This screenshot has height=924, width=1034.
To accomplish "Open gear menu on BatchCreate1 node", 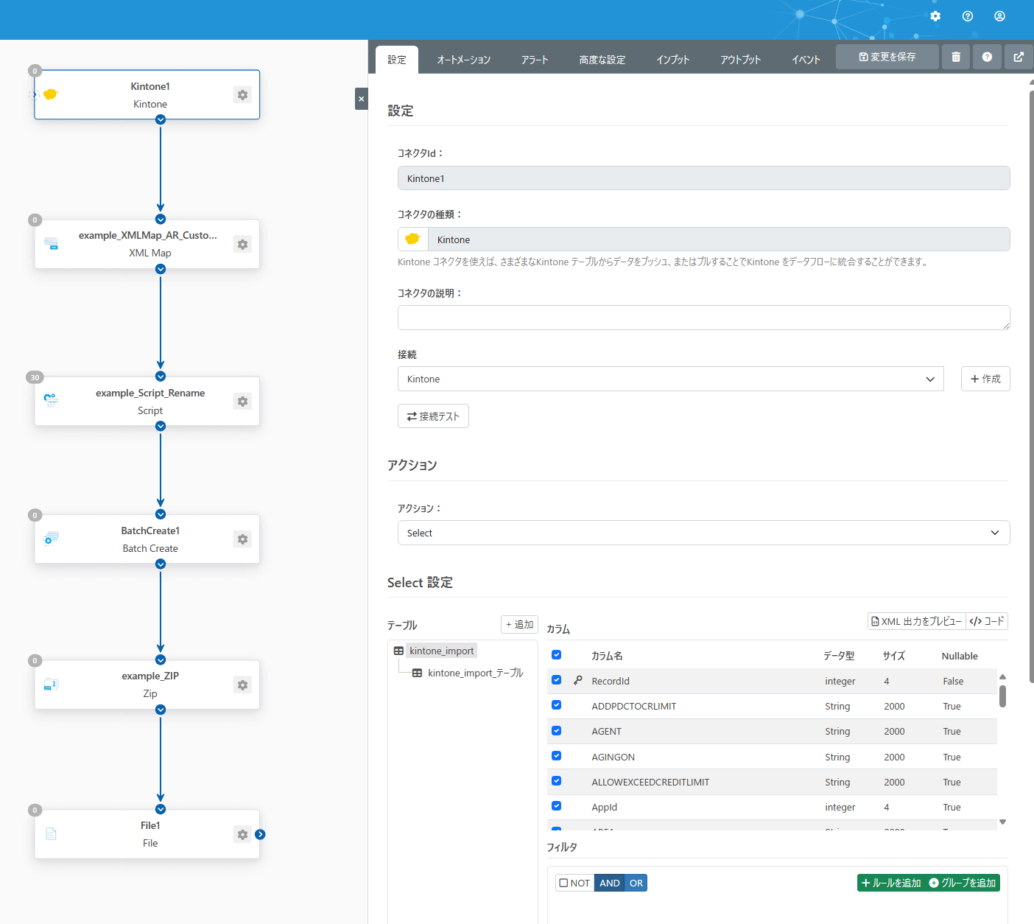I will (242, 539).
